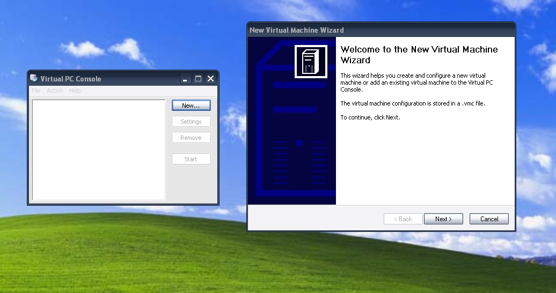The image size is (556, 293).
Task: Click the 'Welcome to the New Virtual Machine Wizard' heading
Action: point(419,55)
